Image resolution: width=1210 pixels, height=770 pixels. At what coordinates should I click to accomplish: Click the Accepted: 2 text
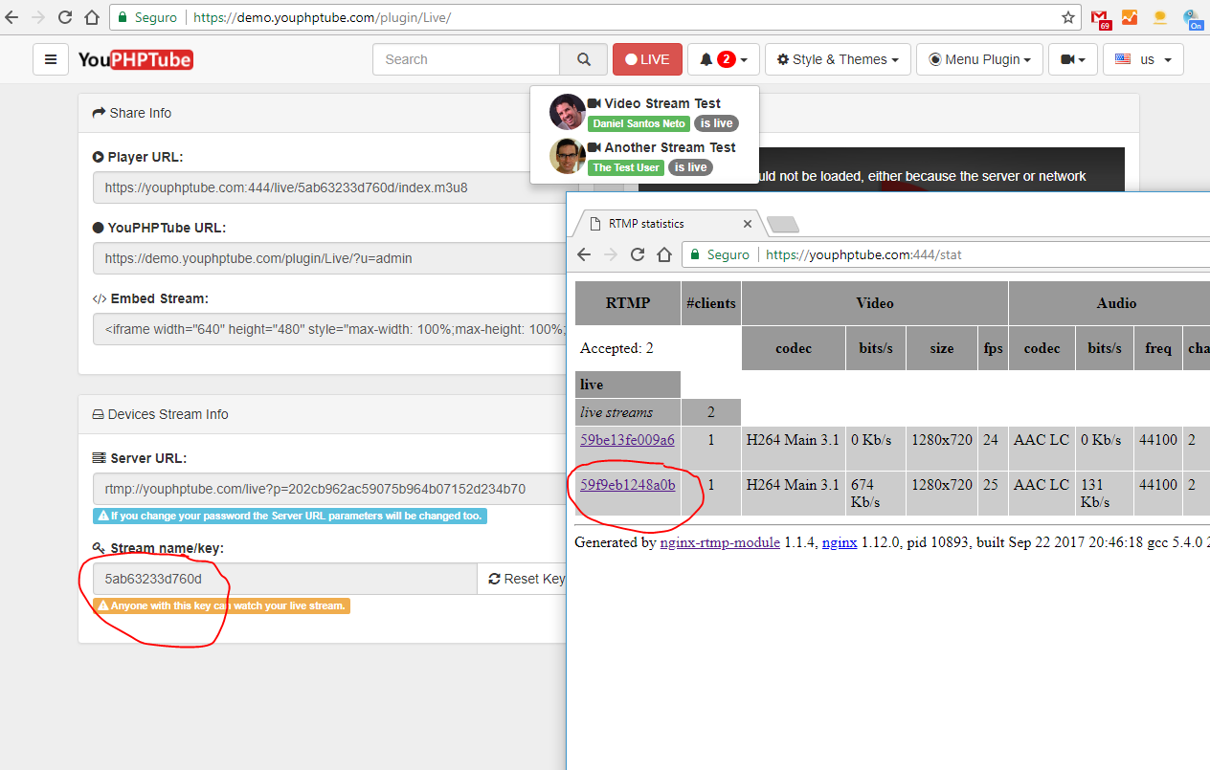click(x=616, y=348)
